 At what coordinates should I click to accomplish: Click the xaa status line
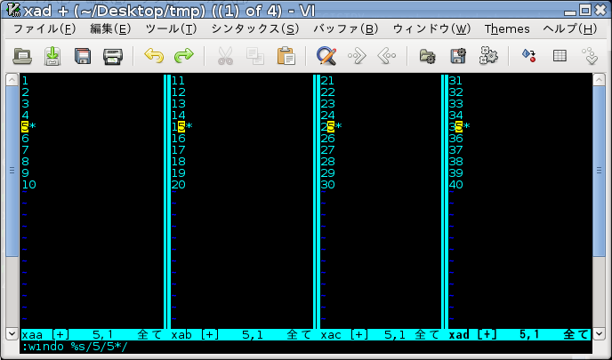(x=93, y=334)
